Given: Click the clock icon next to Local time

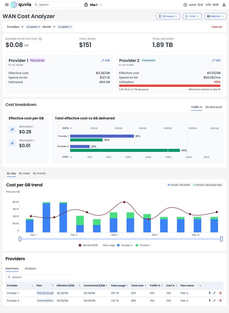Looking at the screenshot, I should tap(185, 5).
